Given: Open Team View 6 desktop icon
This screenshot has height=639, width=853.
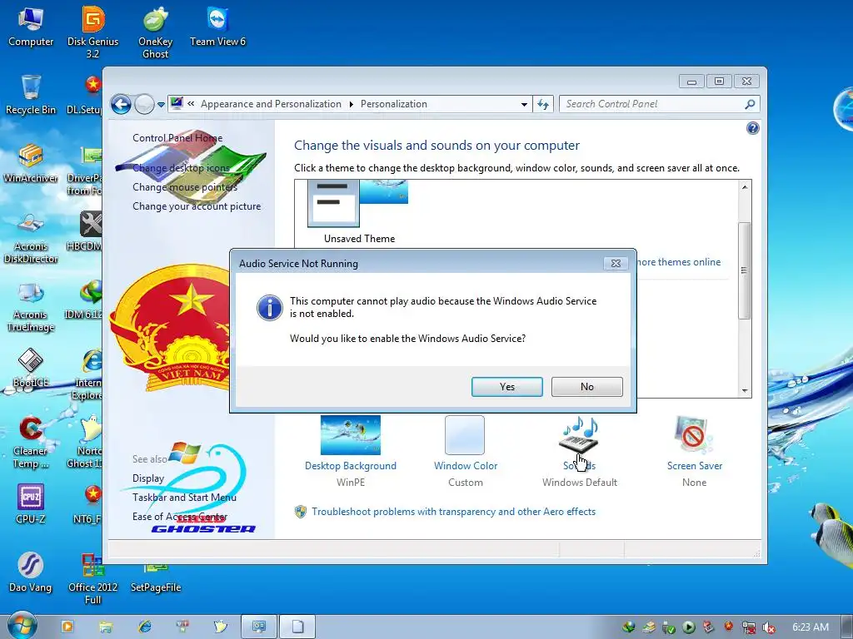Looking at the screenshot, I should (x=217, y=27).
